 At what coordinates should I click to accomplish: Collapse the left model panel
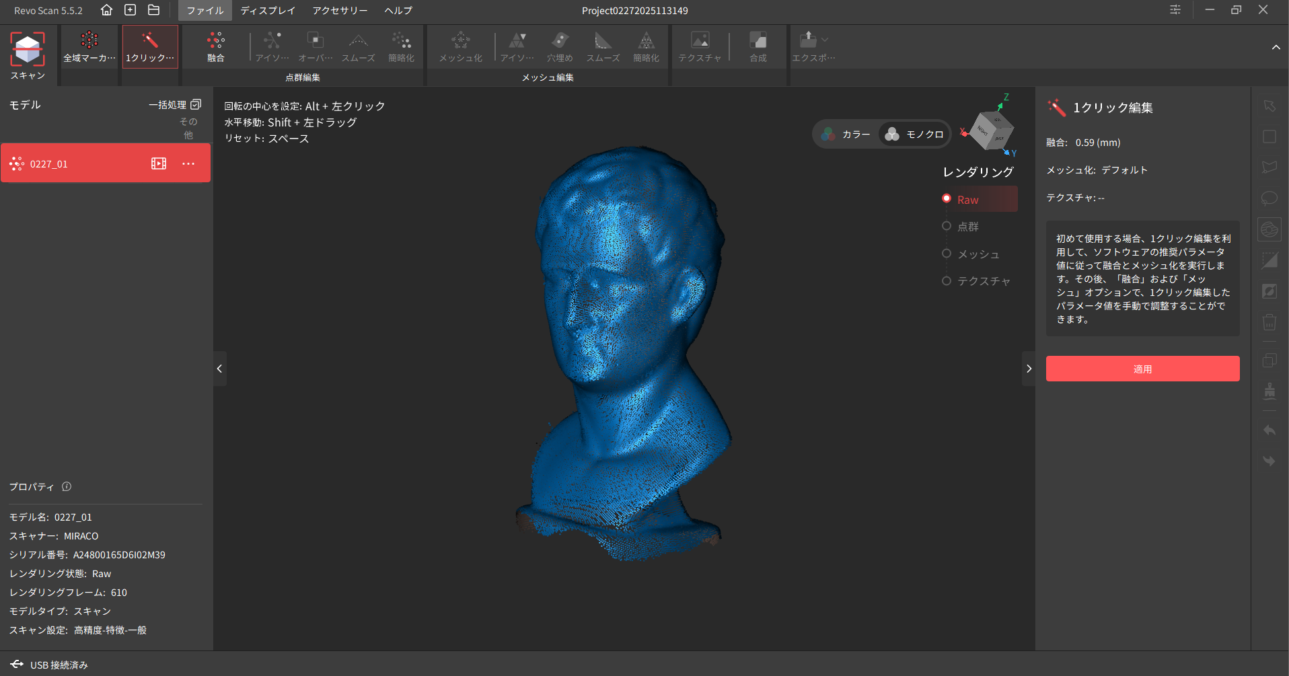(219, 369)
